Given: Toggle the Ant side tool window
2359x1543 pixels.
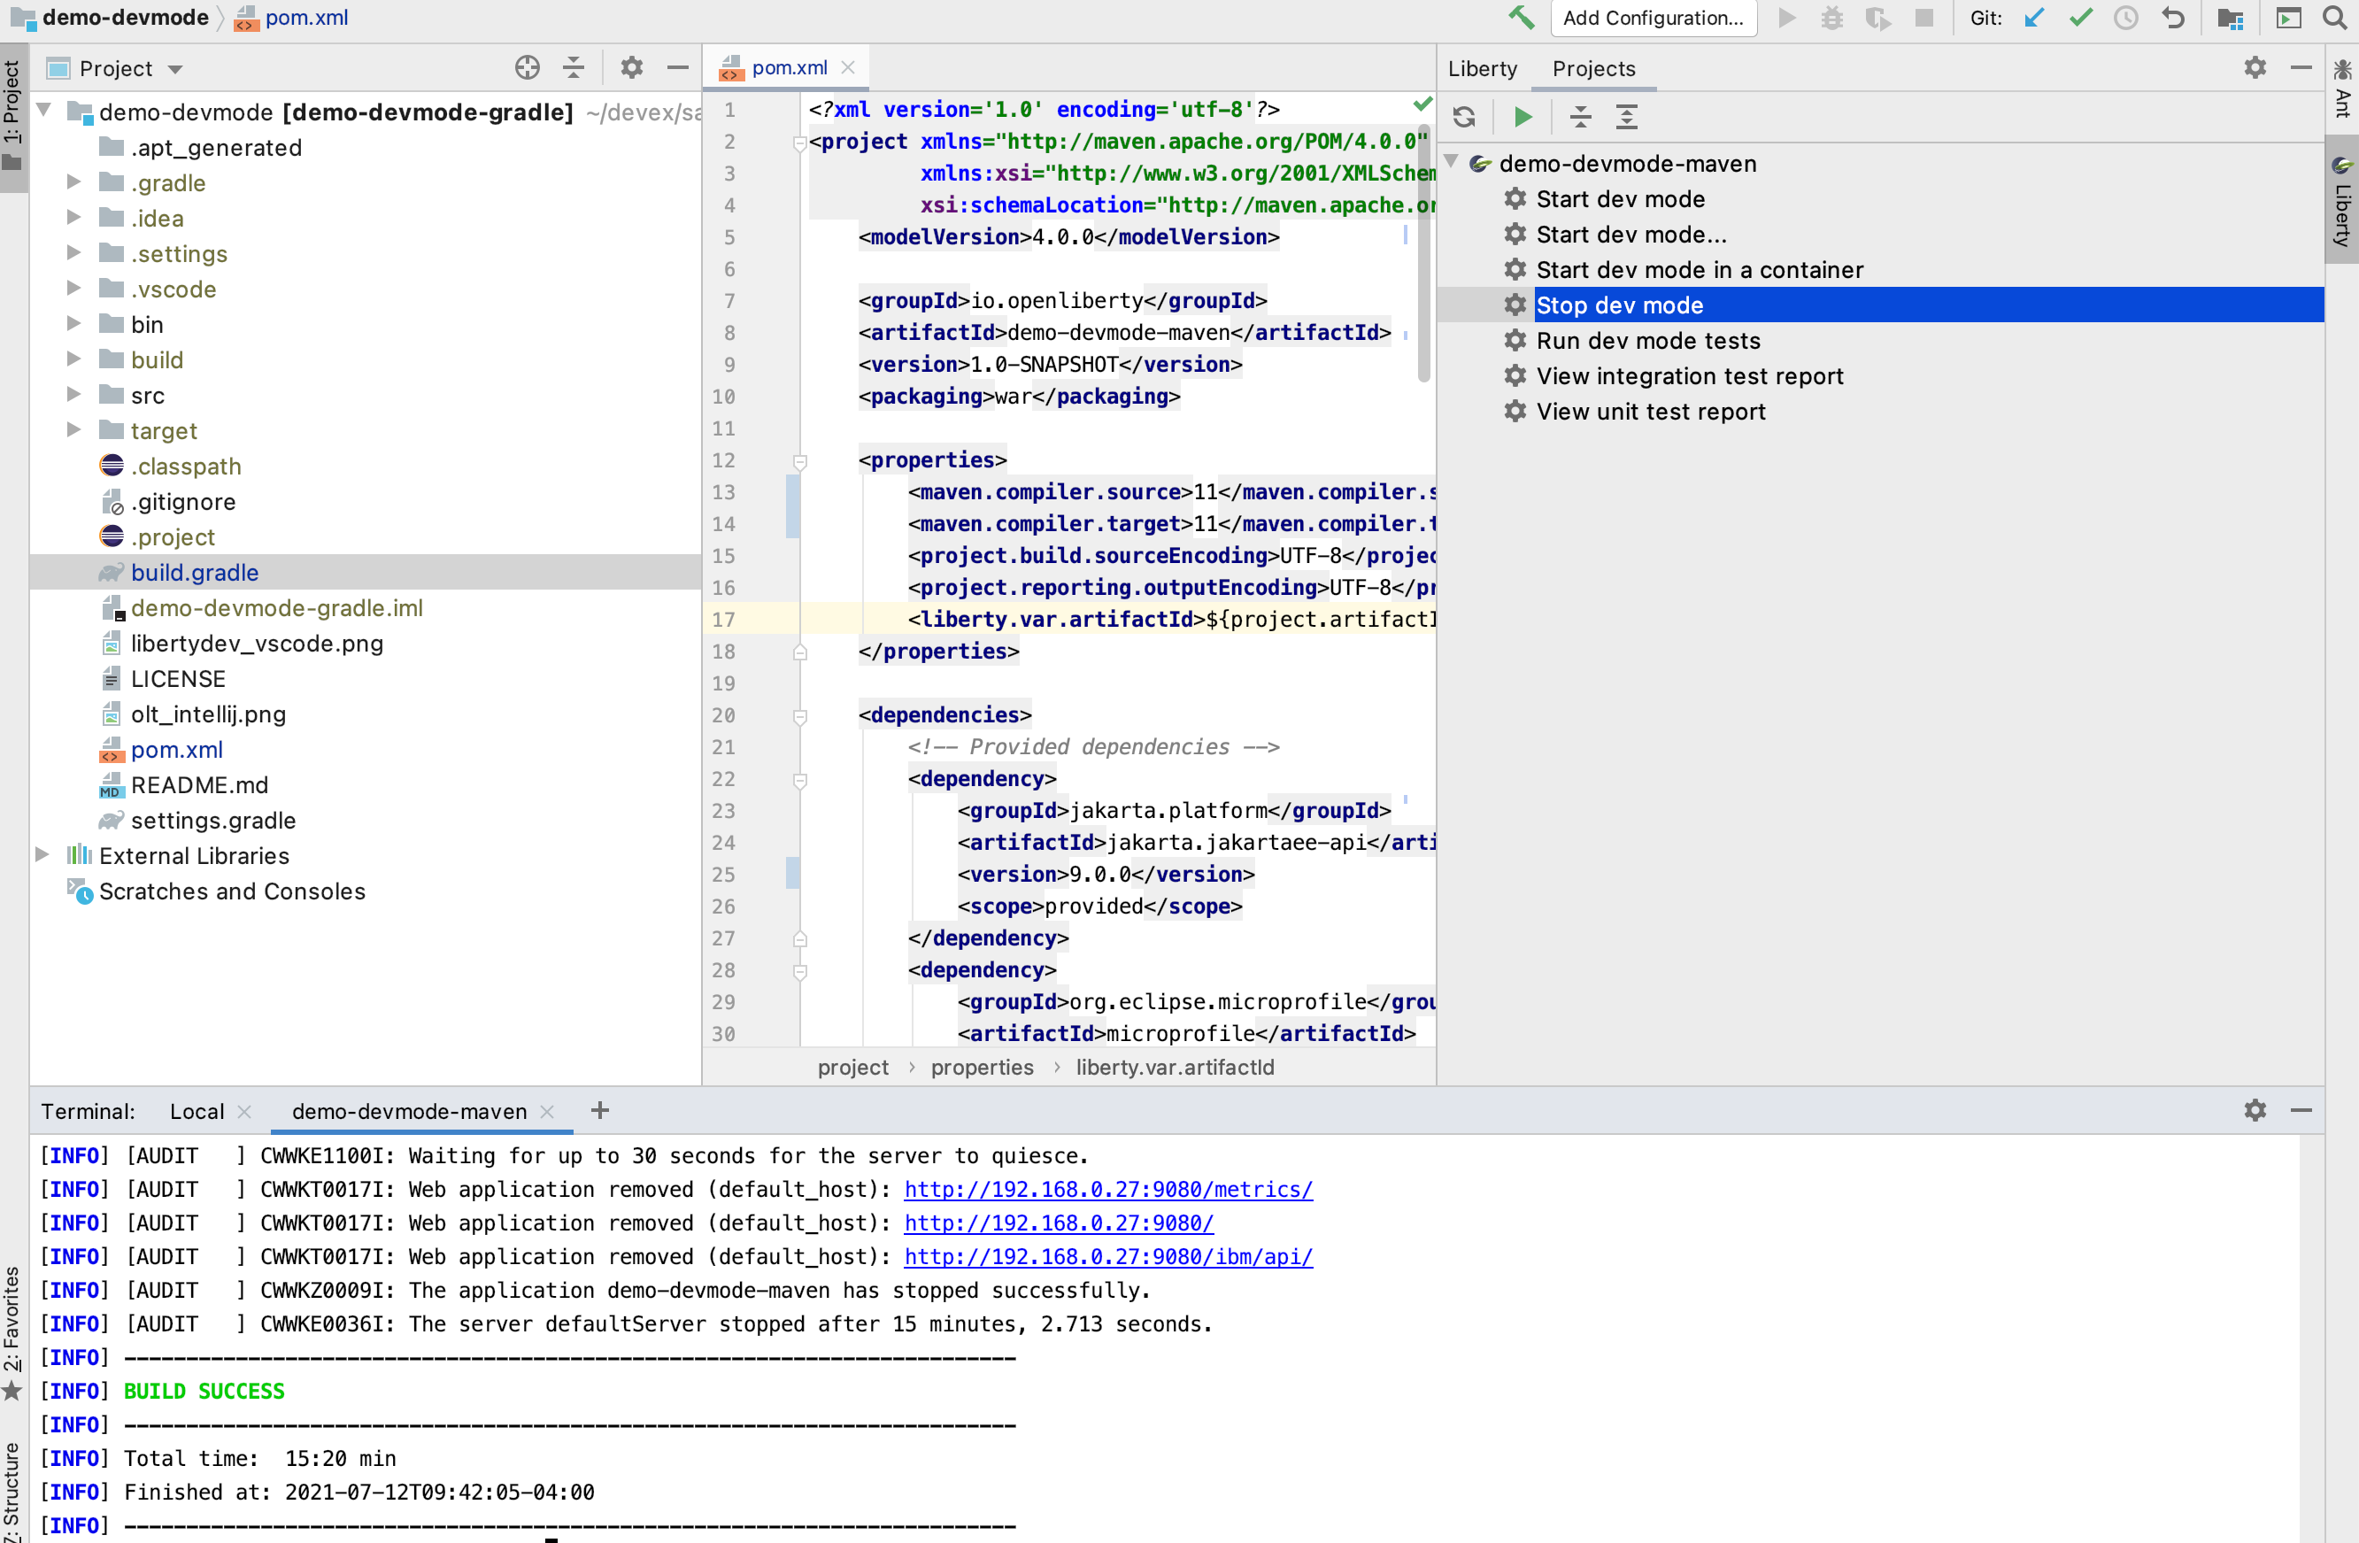Looking at the screenshot, I should click(2342, 88).
